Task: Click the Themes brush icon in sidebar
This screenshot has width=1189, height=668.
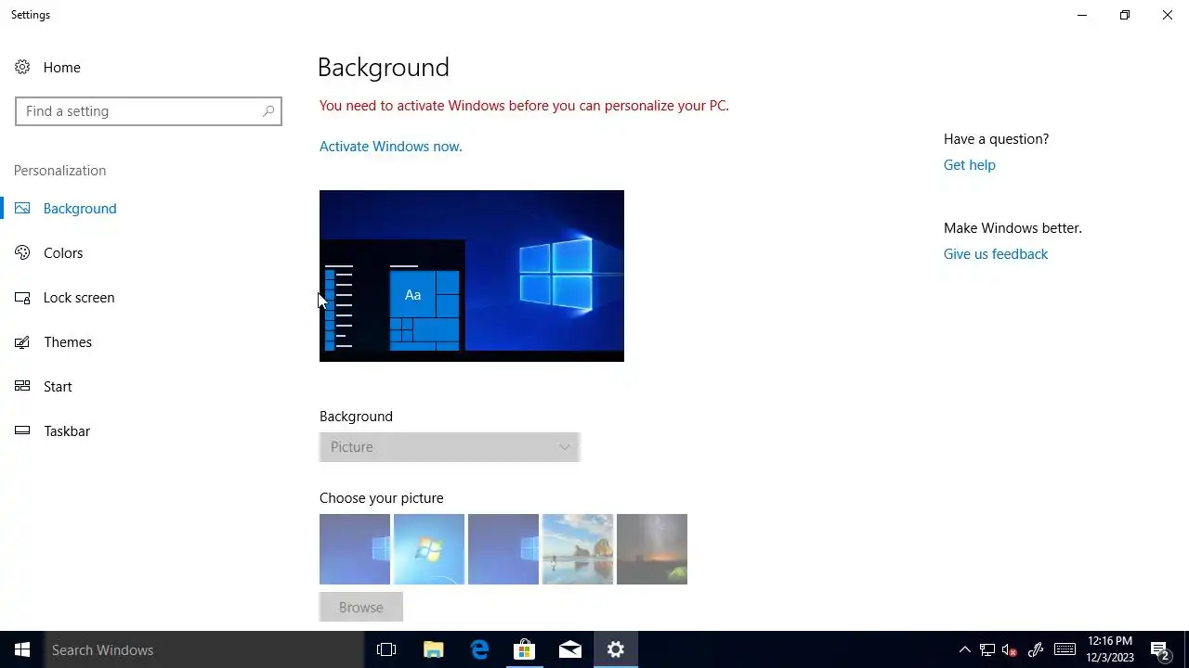Action: tap(22, 341)
